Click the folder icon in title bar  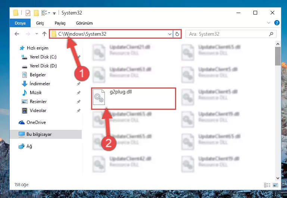(16, 13)
